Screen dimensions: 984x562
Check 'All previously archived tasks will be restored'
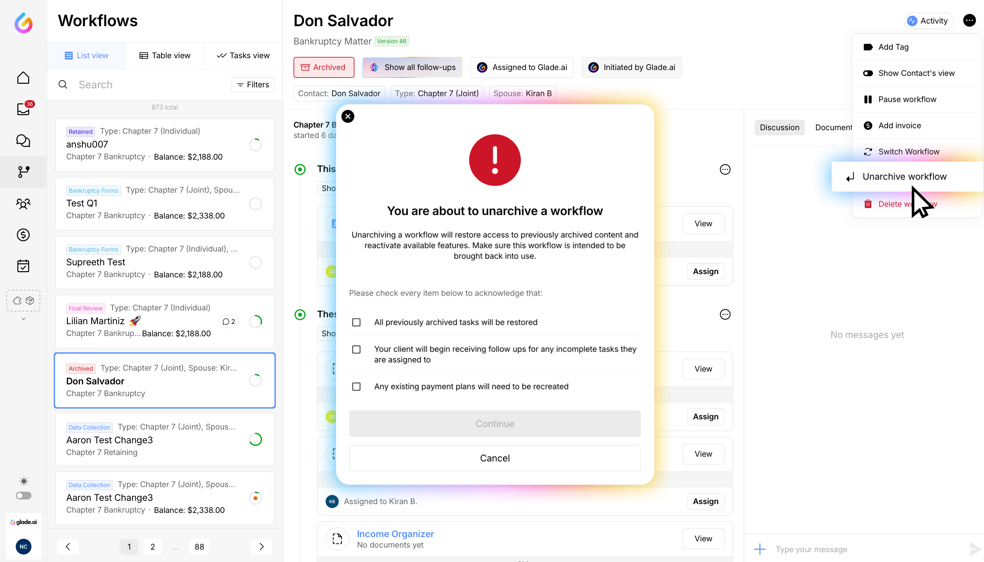point(356,322)
